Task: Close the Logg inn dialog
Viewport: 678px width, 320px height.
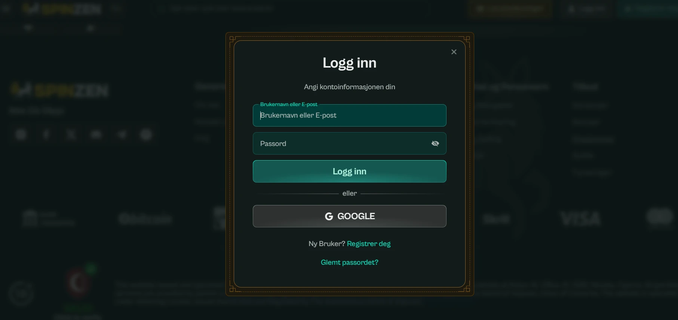Action: pos(454,52)
